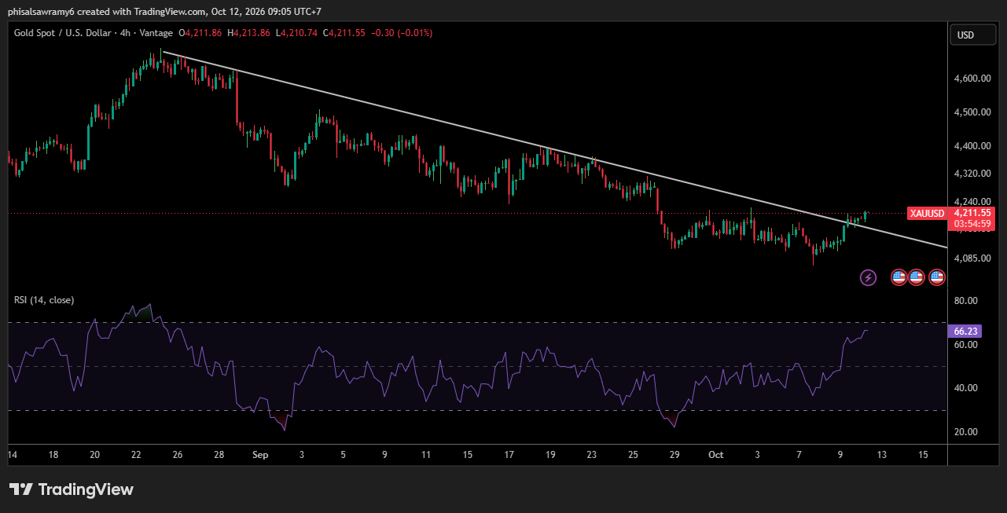
Task: Click the 4,320.00 price axis label
Action: pyautogui.click(x=972, y=174)
